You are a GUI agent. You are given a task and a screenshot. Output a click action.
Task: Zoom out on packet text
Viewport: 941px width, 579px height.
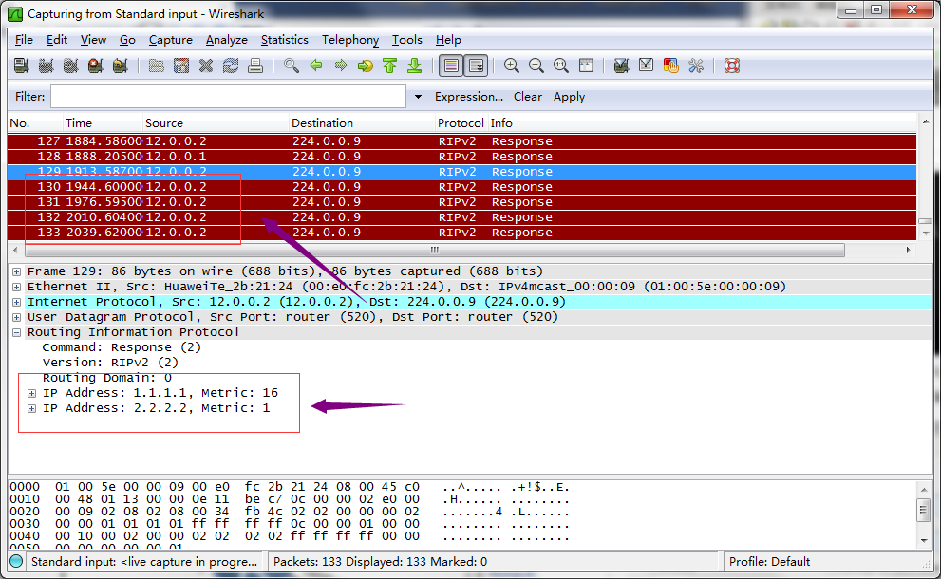tap(536, 65)
